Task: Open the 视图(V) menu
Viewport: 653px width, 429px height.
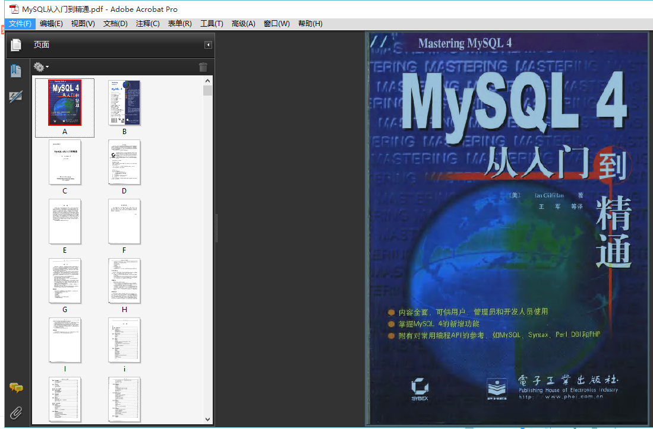Action: click(83, 24)
